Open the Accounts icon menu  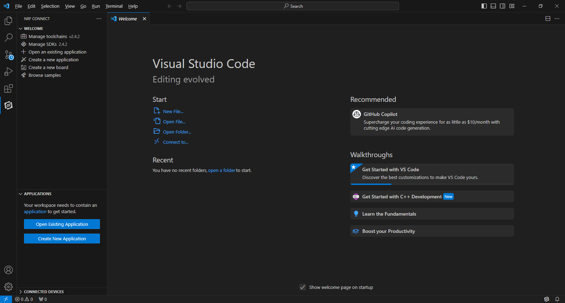[x=8, y=270]
